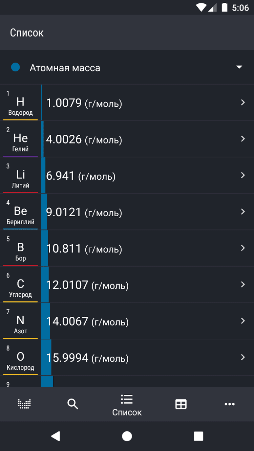Open the Азот 14.0067 entry
This screenshot has height=451, width=254.
(87, 321)
